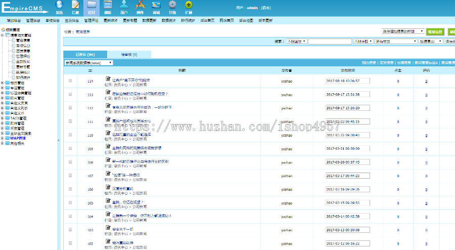This screenshot has height=250, width=455.
Task: Open the 不限字段 search dropdown
Action: (363, 41)
